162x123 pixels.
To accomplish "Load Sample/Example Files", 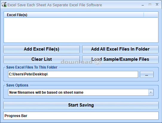I will (x=120, y=59).
